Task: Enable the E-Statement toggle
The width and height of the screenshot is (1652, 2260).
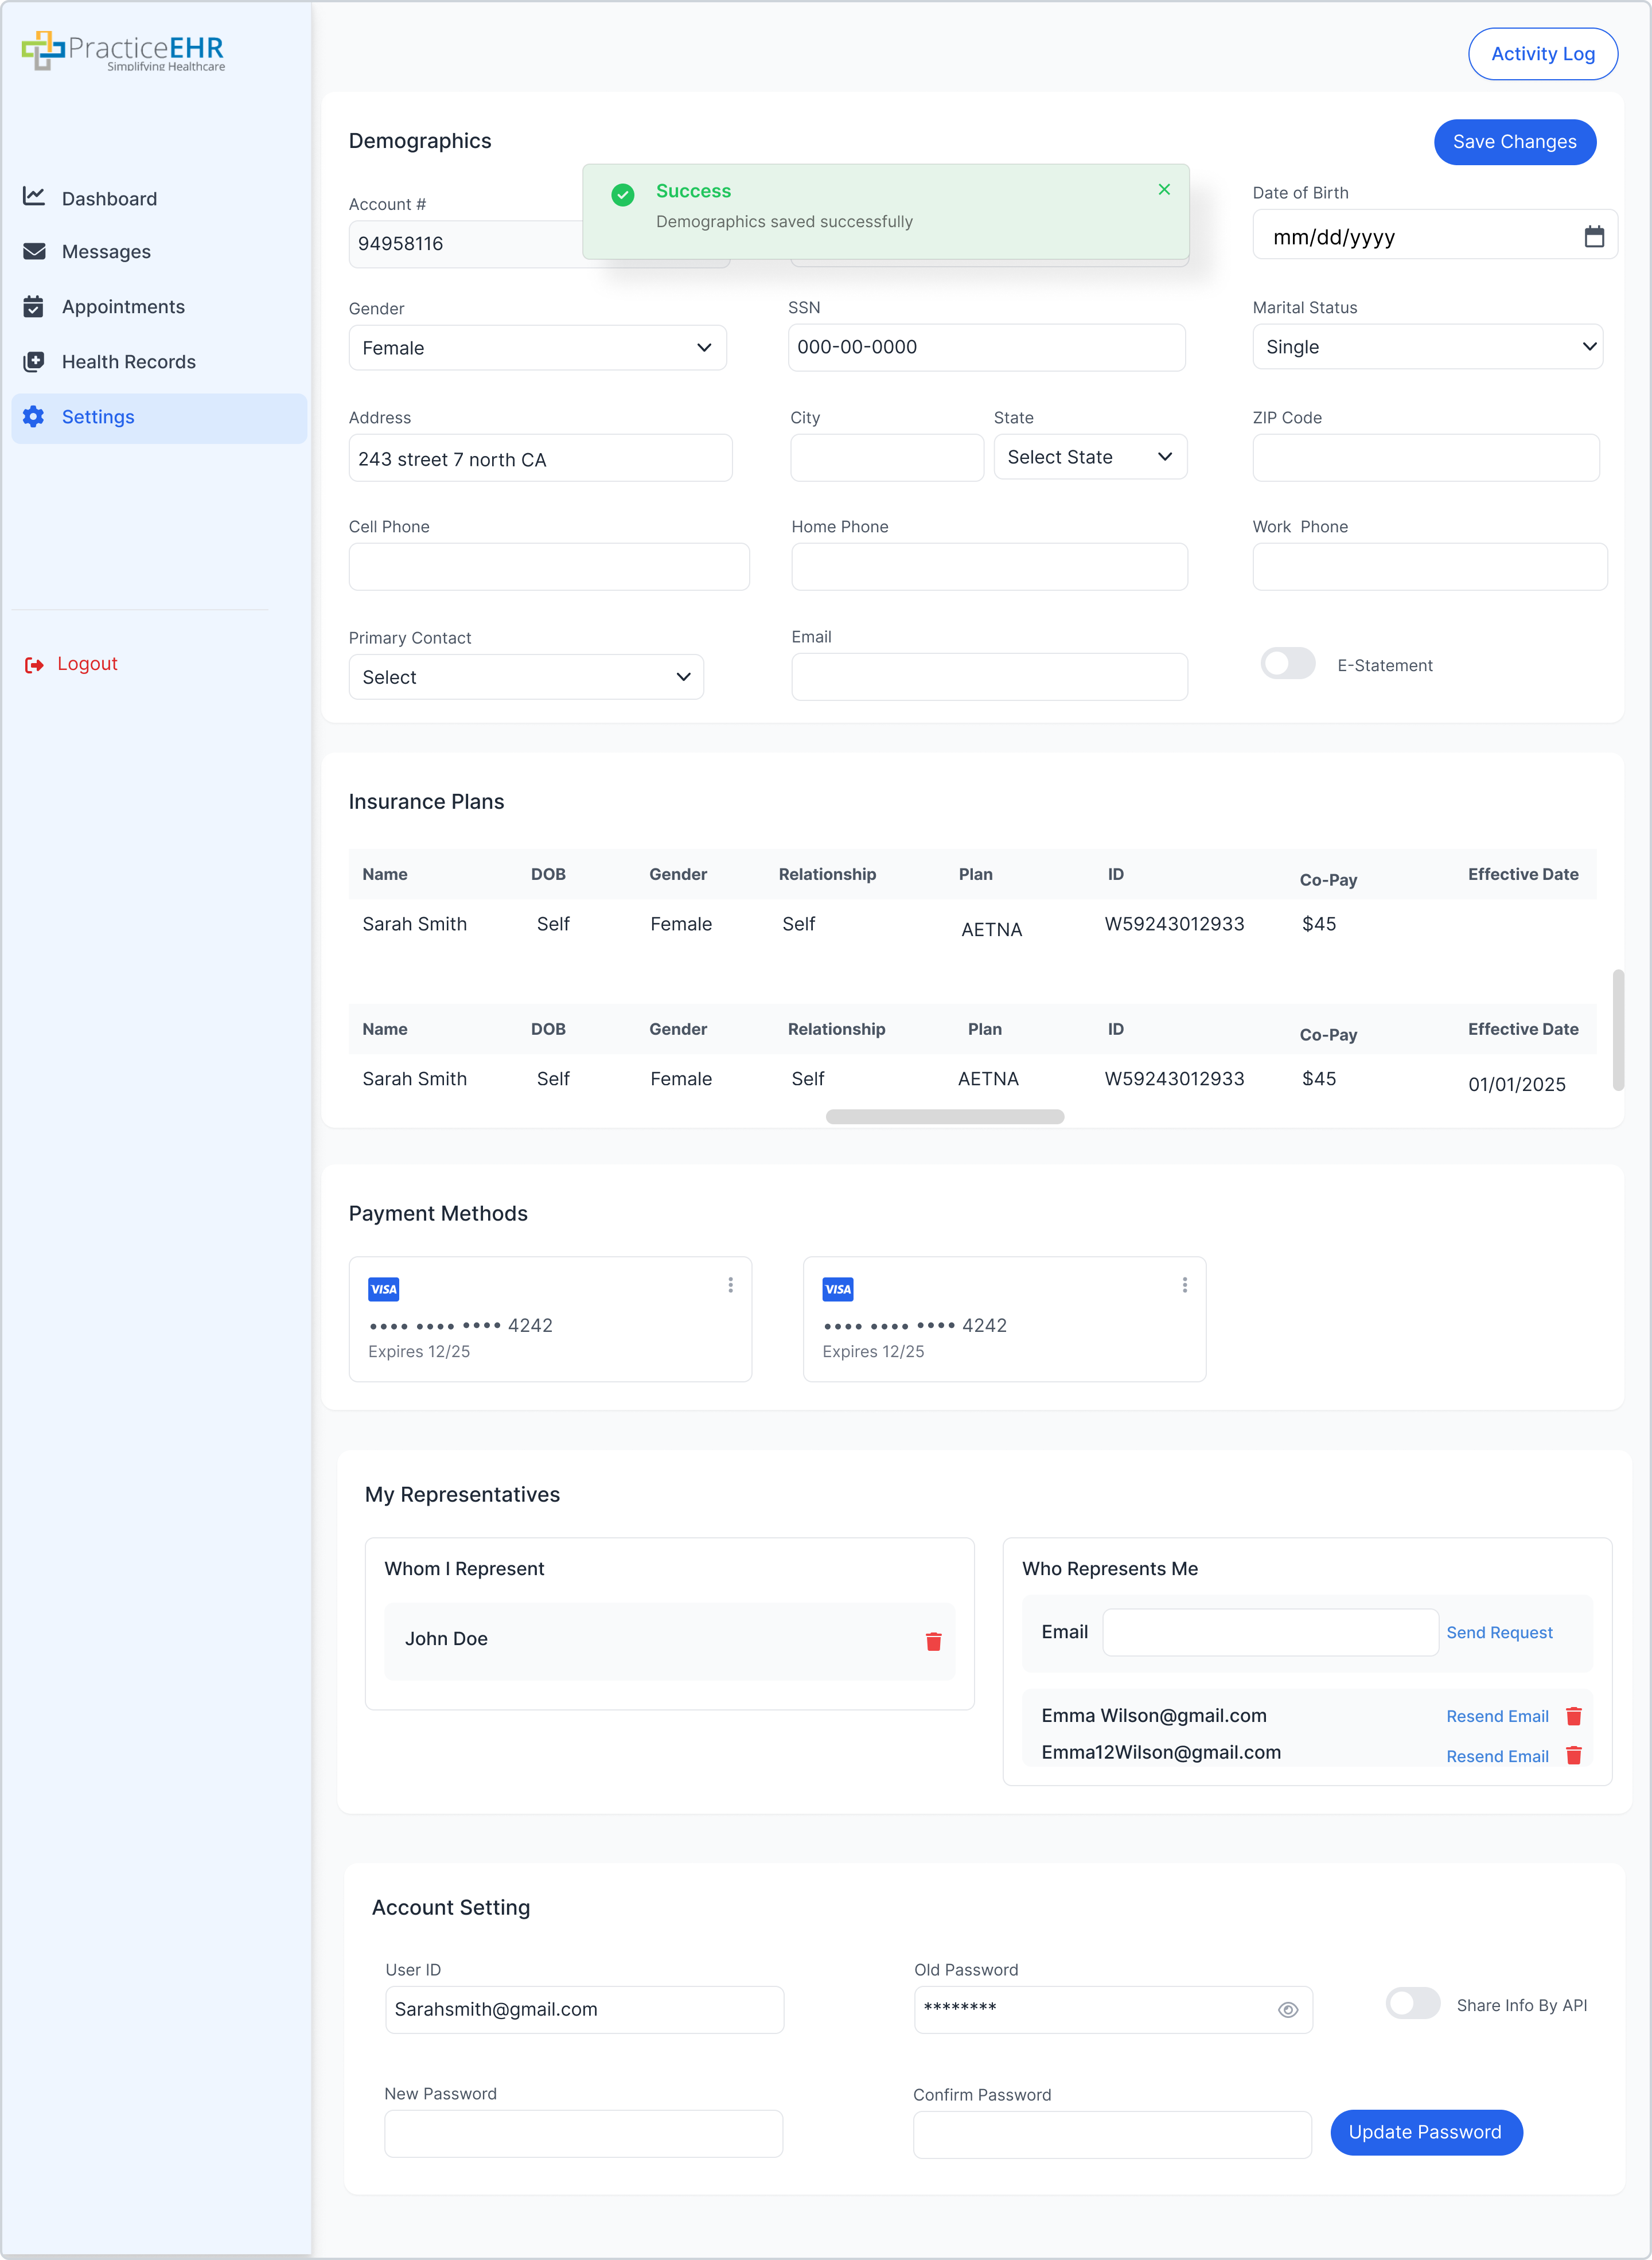Action: tap(1287, 664)
